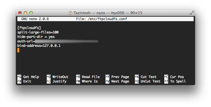Click the ^T To Spell shortcut
211x107 pixels.
(x=175, y=81)
